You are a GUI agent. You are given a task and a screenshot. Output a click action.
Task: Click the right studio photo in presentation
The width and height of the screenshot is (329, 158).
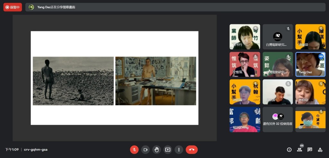coord(156,81)
